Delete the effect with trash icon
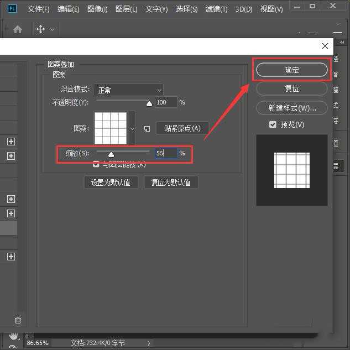 pyautogui.click(x=18, y=320)
